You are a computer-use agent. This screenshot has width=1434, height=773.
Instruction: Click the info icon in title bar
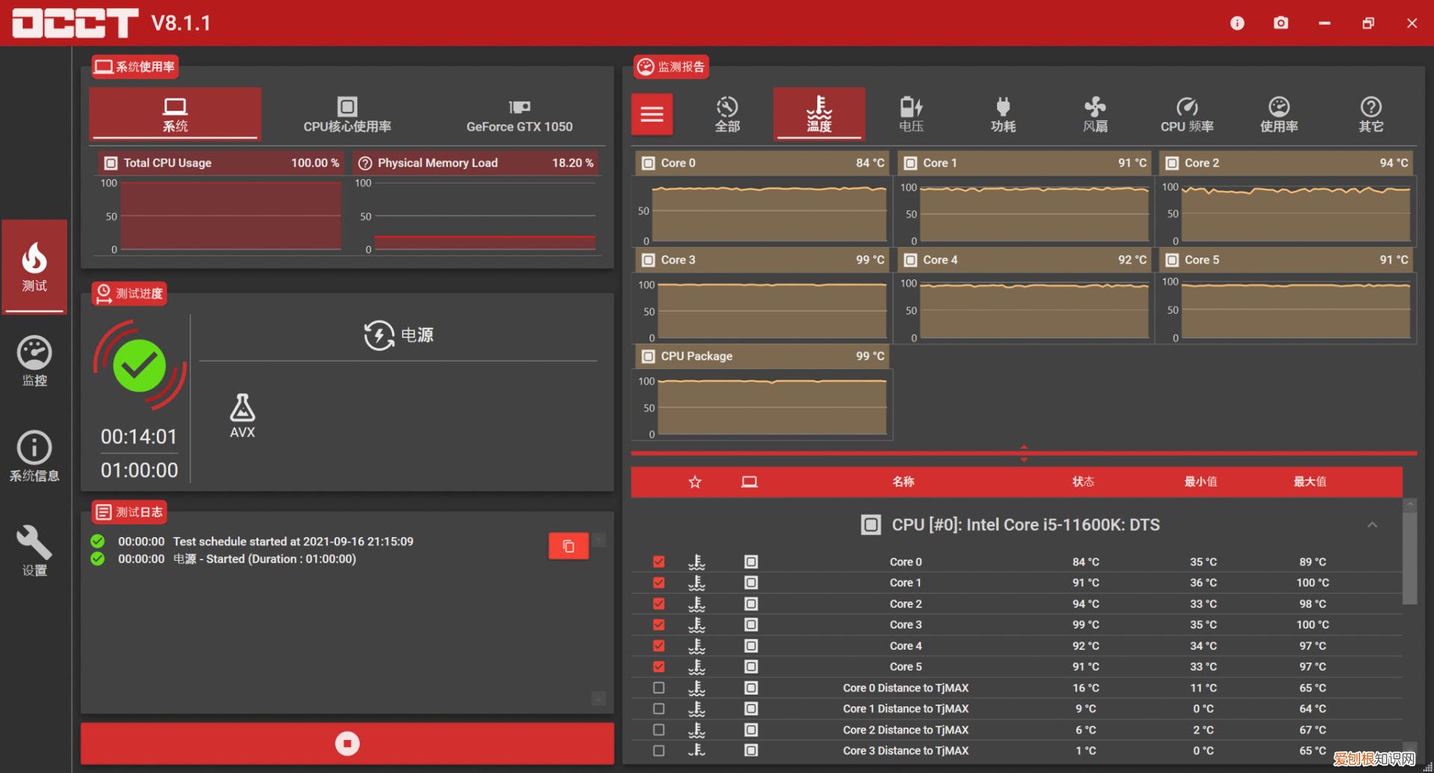click(x=1237, y=23)
